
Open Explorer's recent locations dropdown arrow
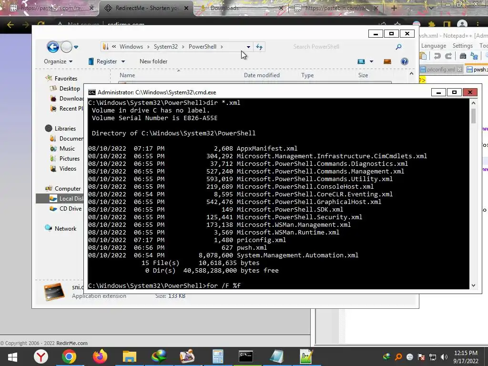76,47
